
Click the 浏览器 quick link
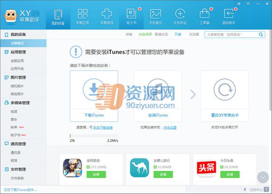point(194,34)
